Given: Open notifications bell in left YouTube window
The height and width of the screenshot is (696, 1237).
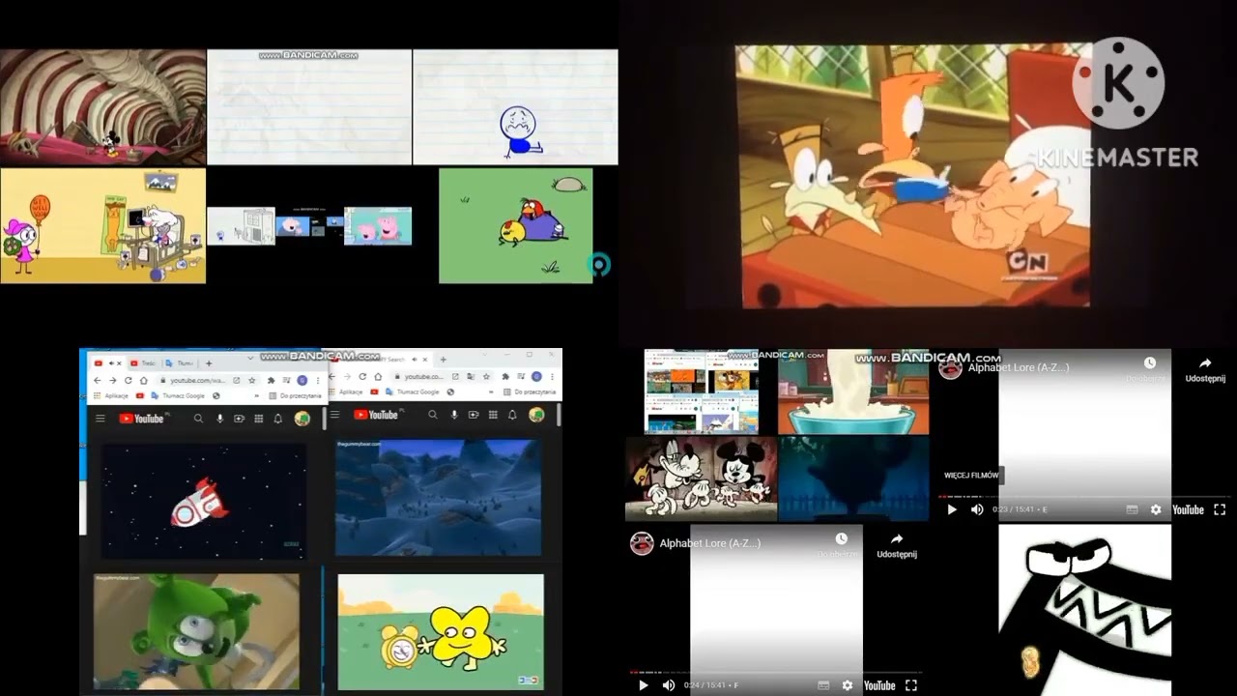Looking at the screenshot, I should 278,419.
